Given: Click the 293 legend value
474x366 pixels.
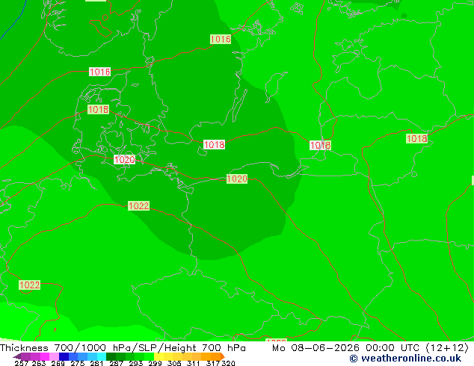Looking at the screenshot, I should tap(136, 363).
